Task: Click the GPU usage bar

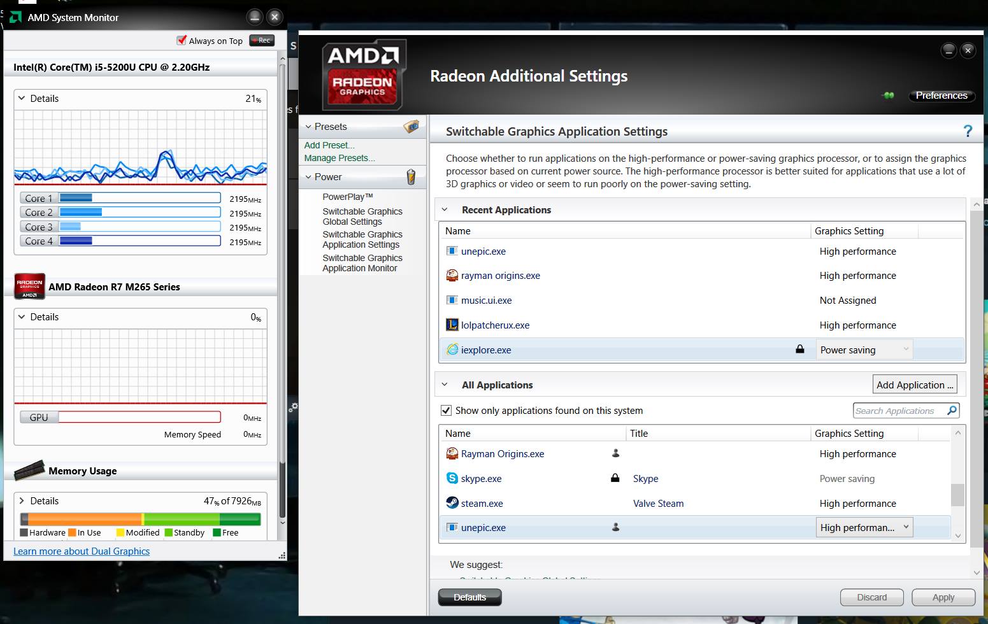Action: click(x=140, y=417)
